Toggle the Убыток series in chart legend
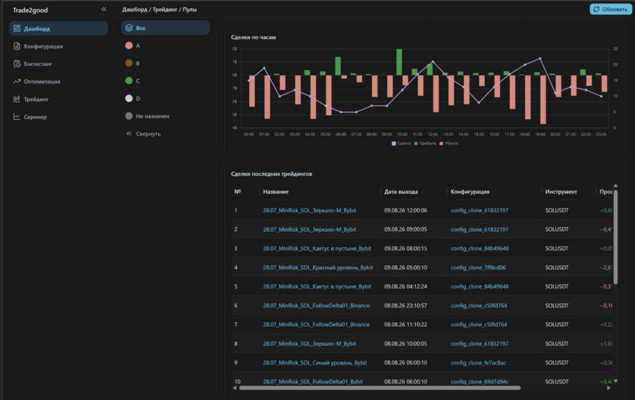 point(449,143)
